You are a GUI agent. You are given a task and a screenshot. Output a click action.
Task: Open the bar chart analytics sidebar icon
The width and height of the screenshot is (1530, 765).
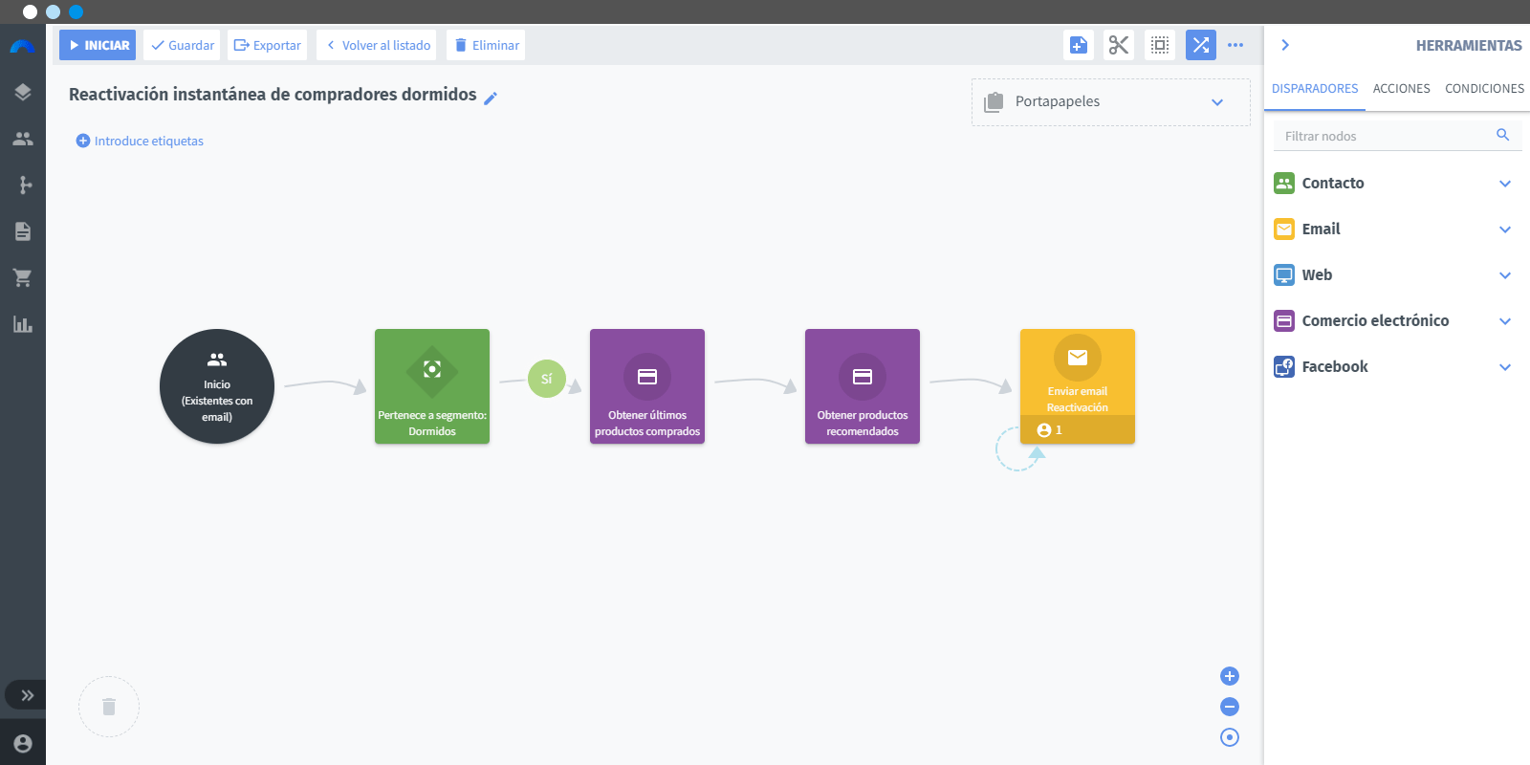coord(23,324)
